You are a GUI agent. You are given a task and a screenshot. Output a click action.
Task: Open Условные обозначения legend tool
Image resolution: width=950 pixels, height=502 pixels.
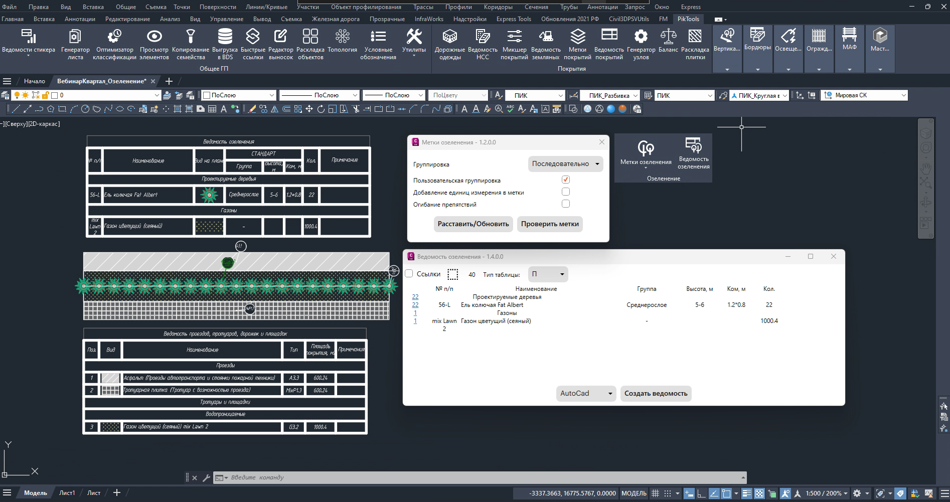tap(378, 44)
